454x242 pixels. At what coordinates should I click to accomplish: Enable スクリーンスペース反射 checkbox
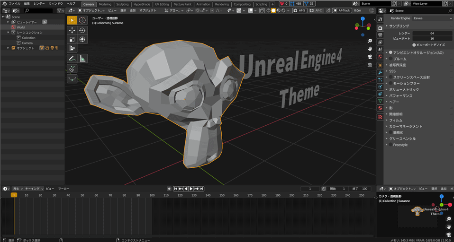[x=390, y=77]
